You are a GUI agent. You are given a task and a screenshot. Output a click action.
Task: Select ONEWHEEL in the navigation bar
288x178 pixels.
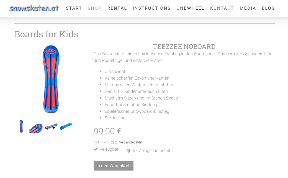point(191,8)
